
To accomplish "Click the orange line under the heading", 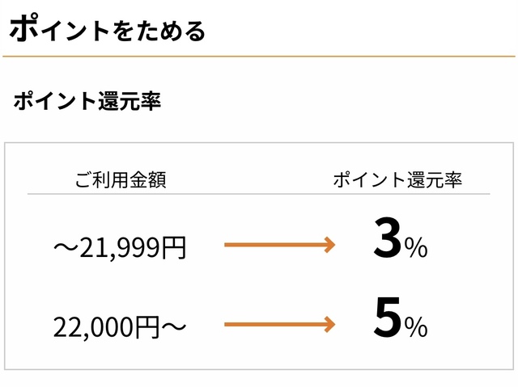I will pos(259,56).
